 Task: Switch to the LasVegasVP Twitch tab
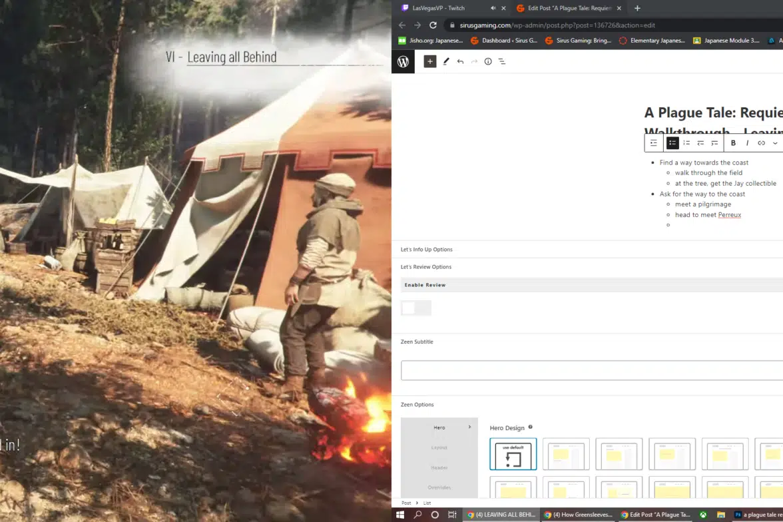tap(439, 8)
